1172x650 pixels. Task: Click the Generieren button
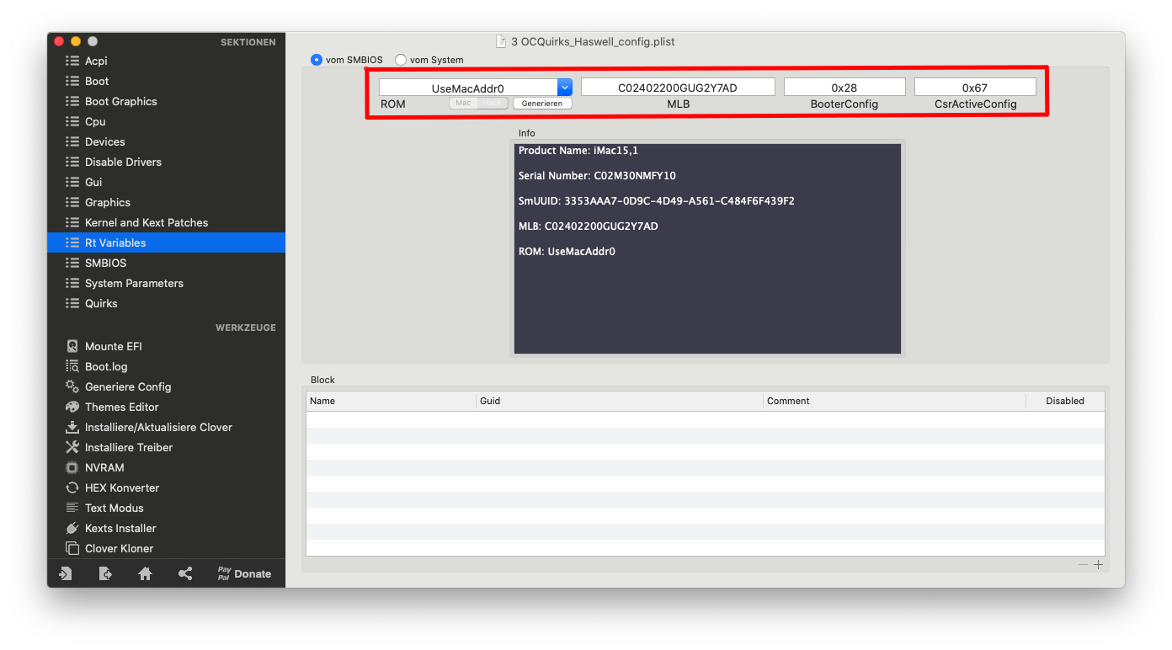(542, 103)
